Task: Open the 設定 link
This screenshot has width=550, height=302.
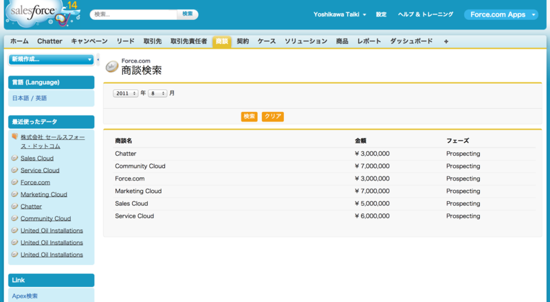Action: coord(382,14)
